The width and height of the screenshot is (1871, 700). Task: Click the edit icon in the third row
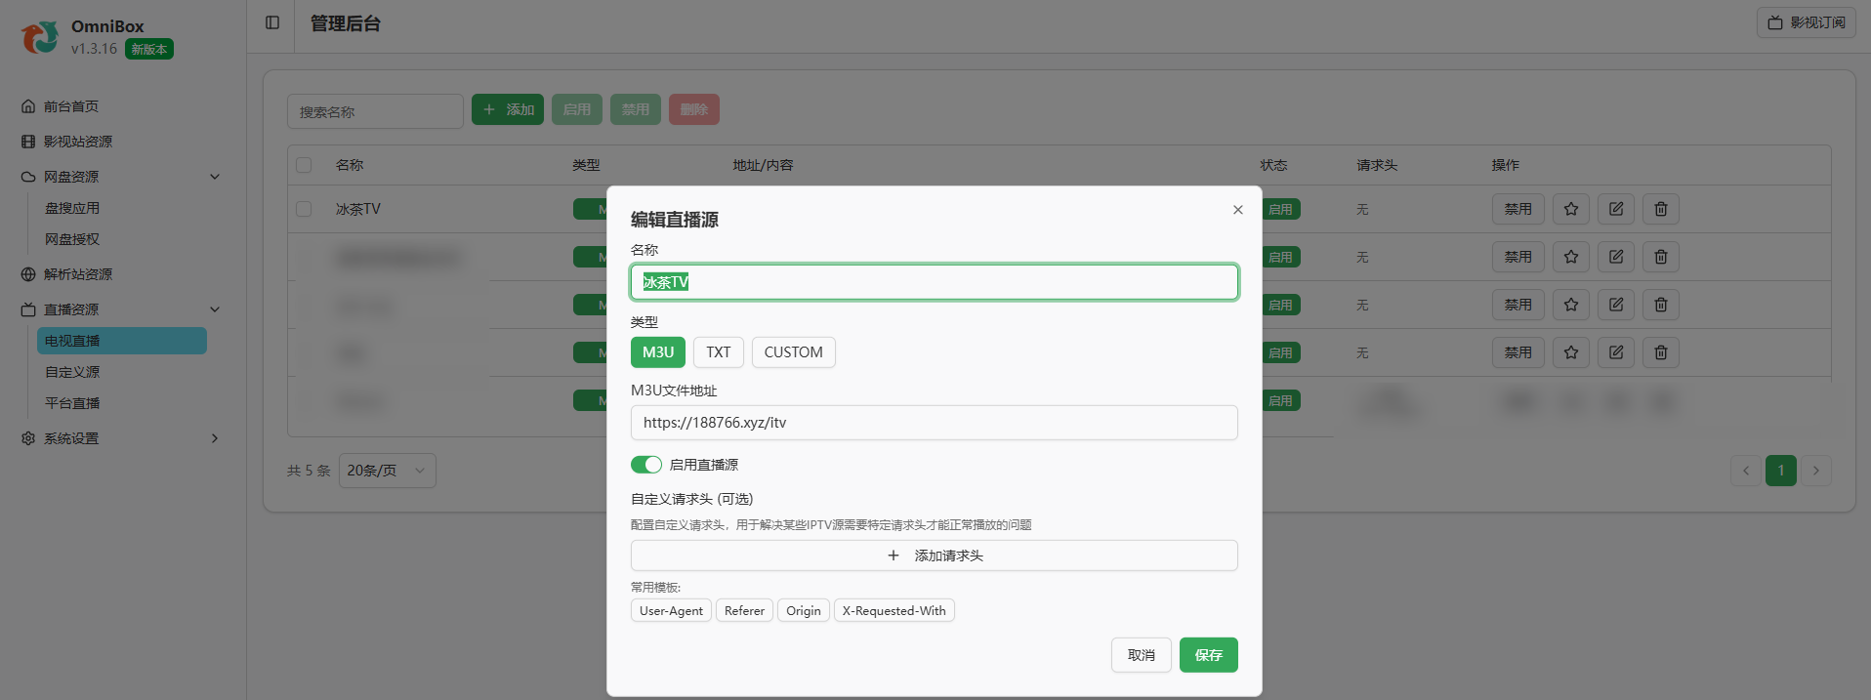tap(1615, 305)
